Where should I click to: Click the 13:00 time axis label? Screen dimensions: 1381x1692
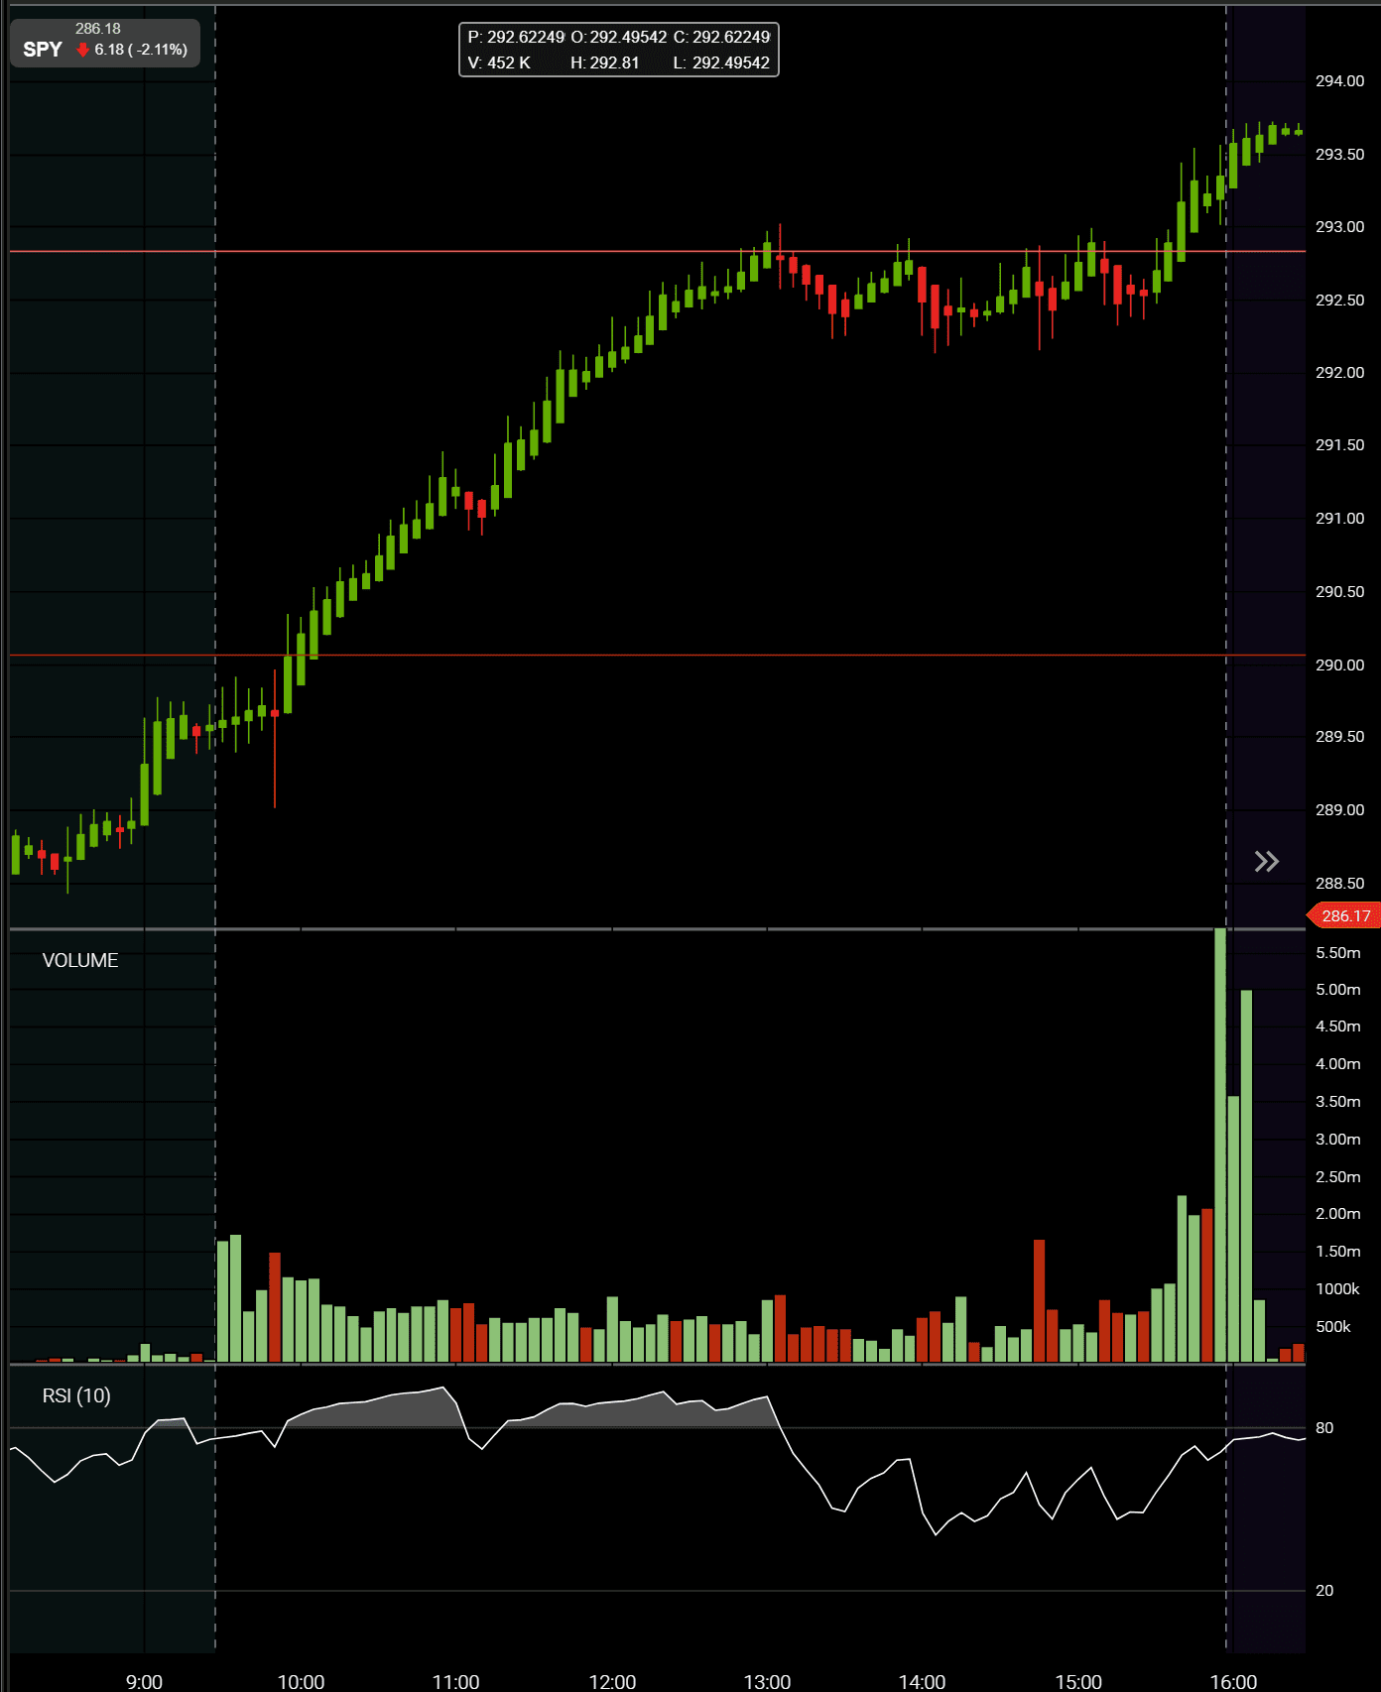coord(767,1681)
